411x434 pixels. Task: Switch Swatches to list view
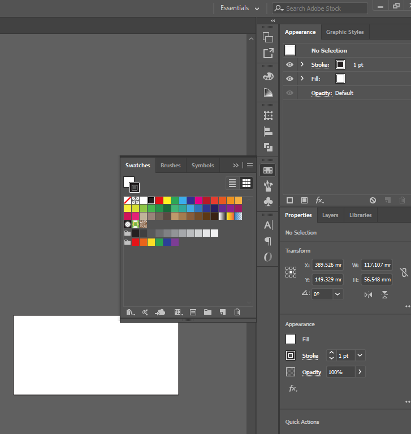[232, 183]
